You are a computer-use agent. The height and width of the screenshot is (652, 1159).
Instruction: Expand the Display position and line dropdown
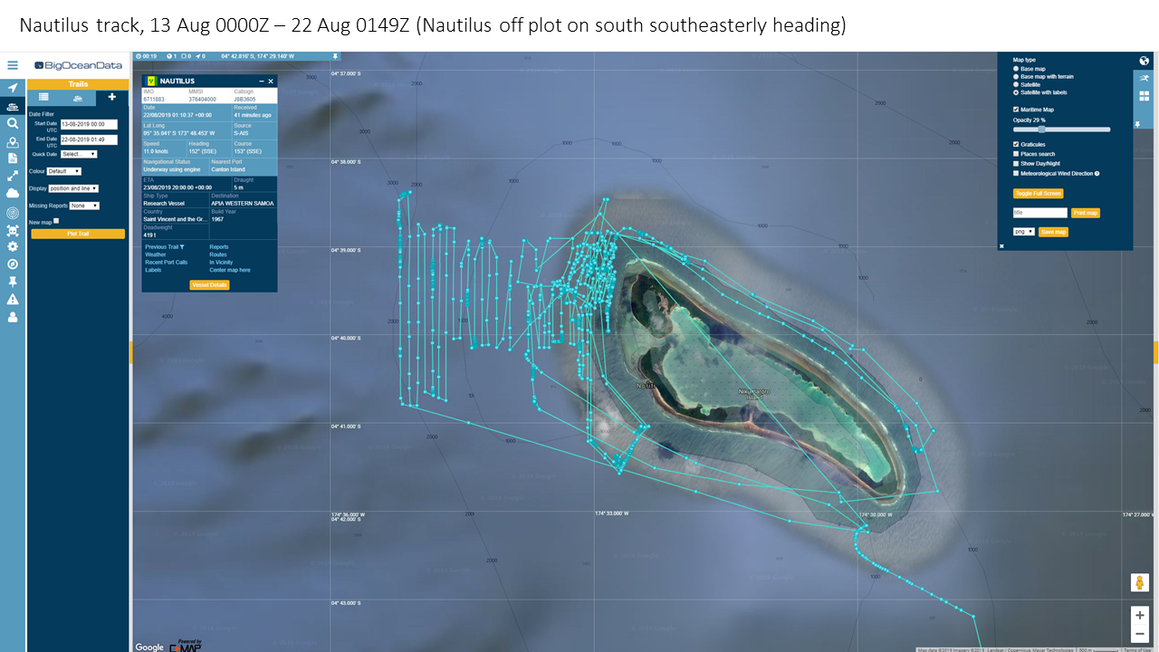[x=73, y=188]
